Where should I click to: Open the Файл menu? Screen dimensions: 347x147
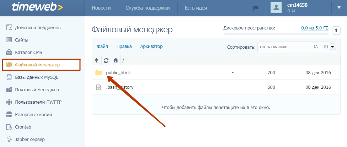coord(102,47)
